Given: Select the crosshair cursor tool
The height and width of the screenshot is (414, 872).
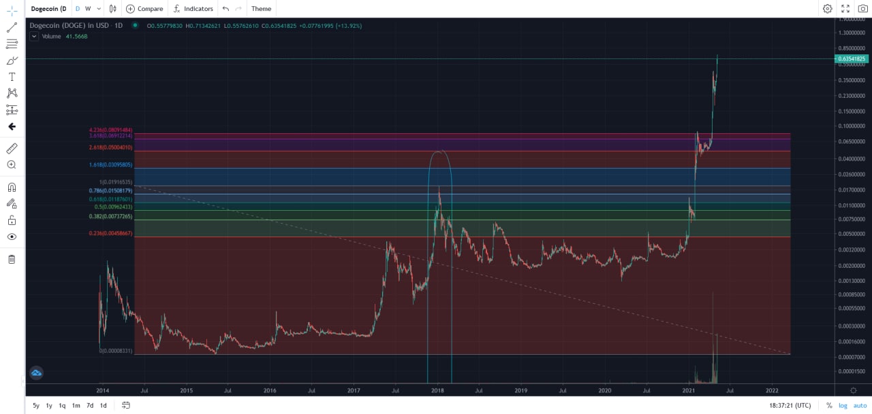Looking at the screenshot, I should [x=12, y=11].
